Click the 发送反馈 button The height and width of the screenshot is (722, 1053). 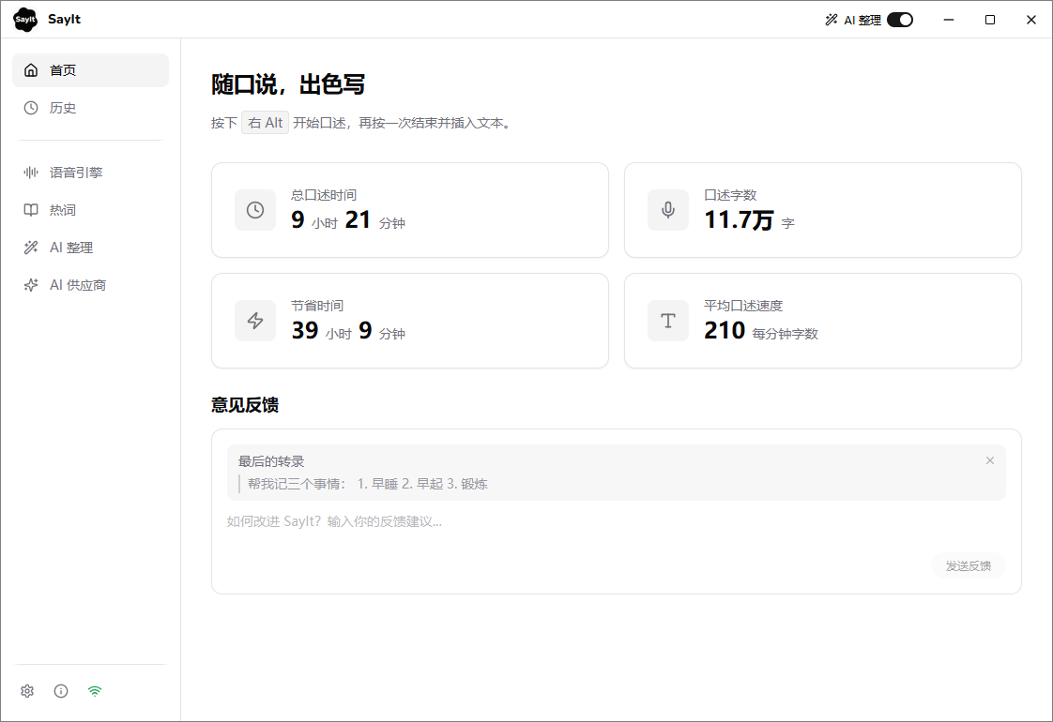click(x=969, y=566)
